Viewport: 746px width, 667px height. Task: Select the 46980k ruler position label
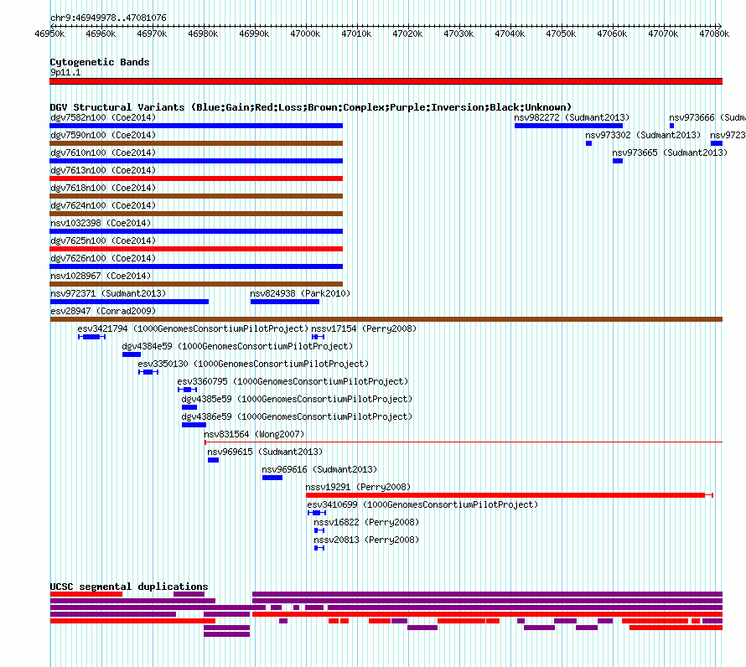[x=203, y=34]
